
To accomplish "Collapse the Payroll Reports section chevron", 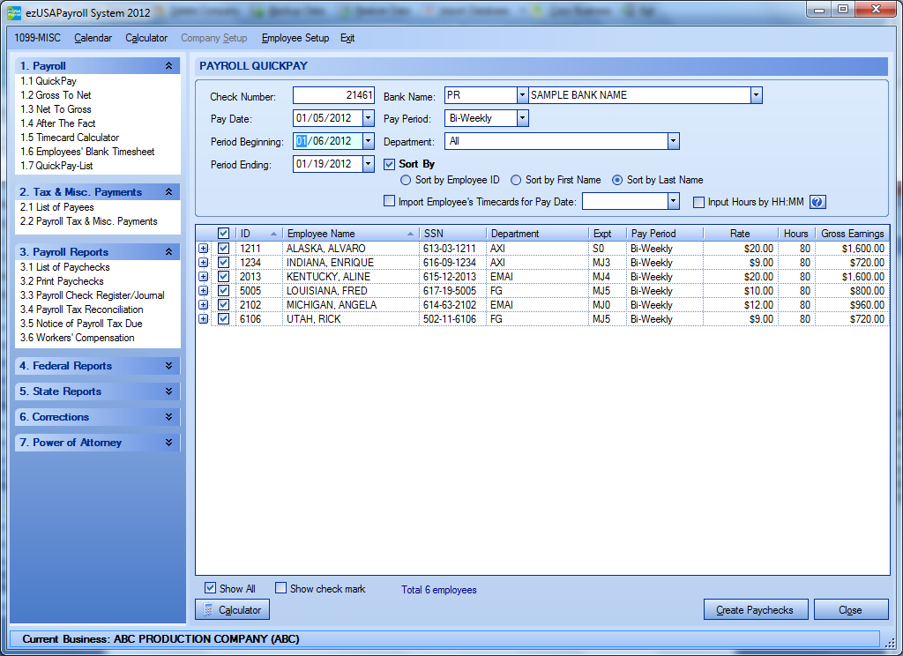I will coord(168,252).
